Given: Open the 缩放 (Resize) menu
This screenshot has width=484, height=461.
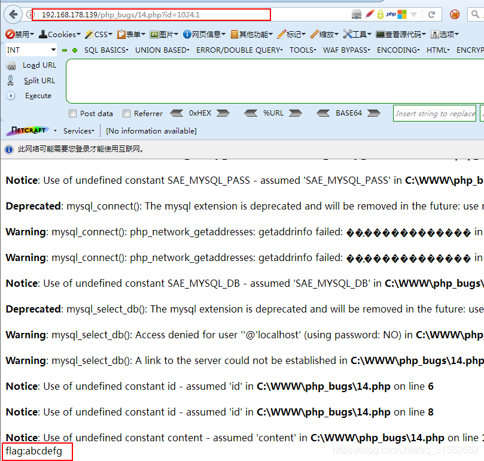Looking at the screenshot, I should click(x=324, y=34).
